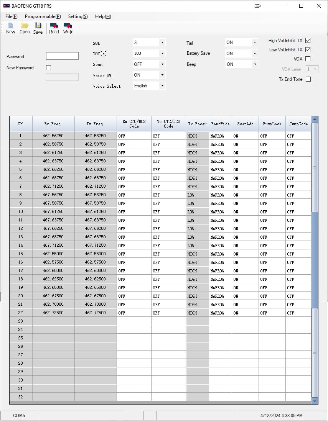Click the Read from radio icon
This screenshot has width=328, height=421.
pos(54,28)
